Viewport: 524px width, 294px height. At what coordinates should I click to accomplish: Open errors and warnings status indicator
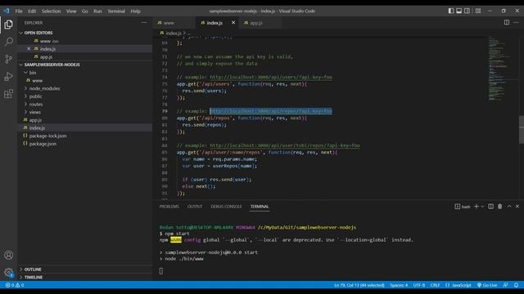[x=15, y=285]
